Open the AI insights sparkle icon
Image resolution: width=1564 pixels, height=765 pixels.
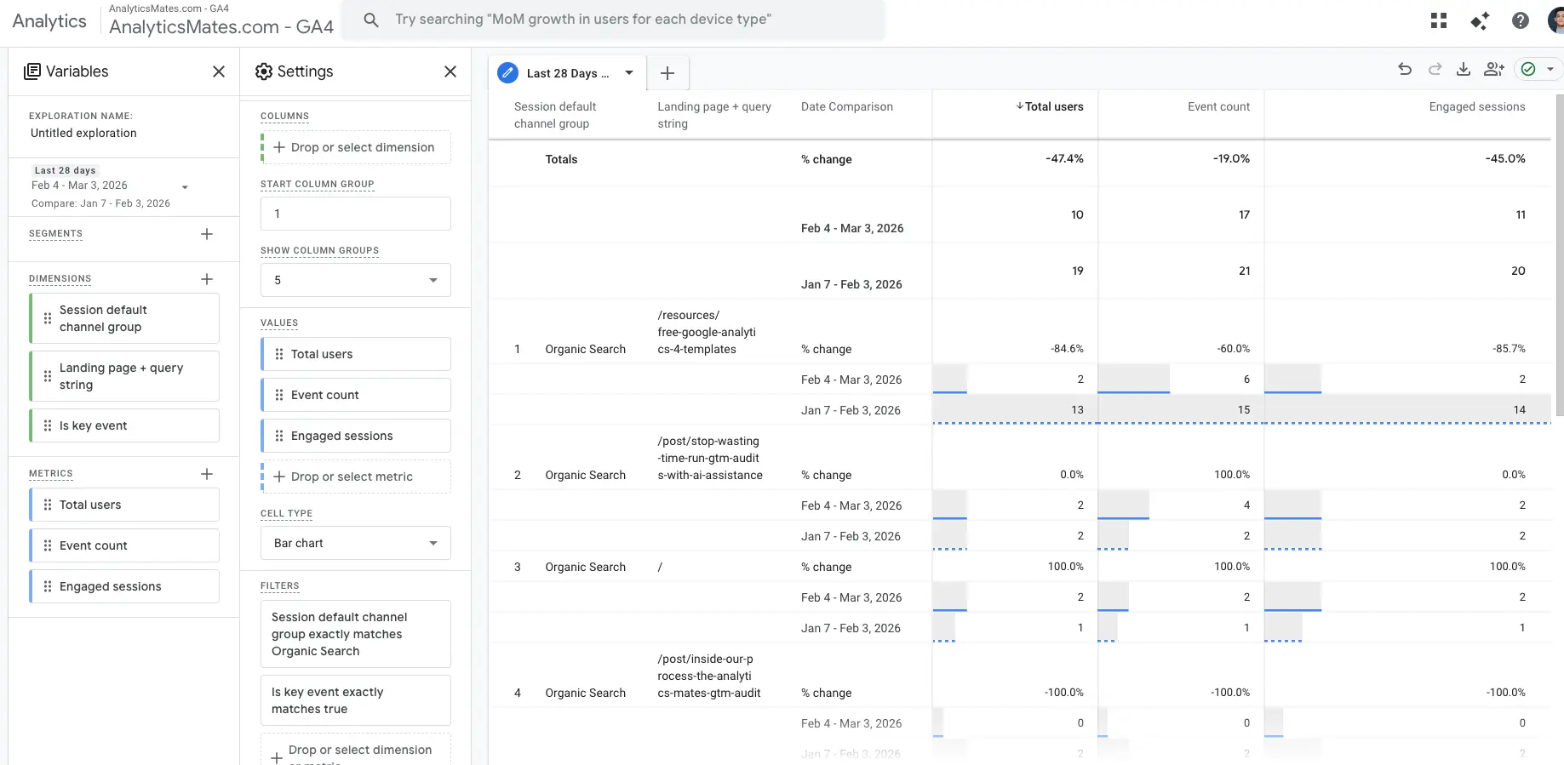coord(1480,20)
